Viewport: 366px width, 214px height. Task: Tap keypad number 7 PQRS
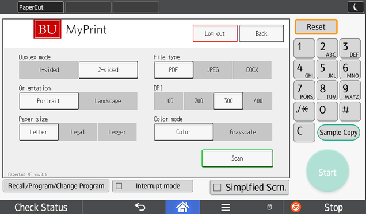[304, 91]
